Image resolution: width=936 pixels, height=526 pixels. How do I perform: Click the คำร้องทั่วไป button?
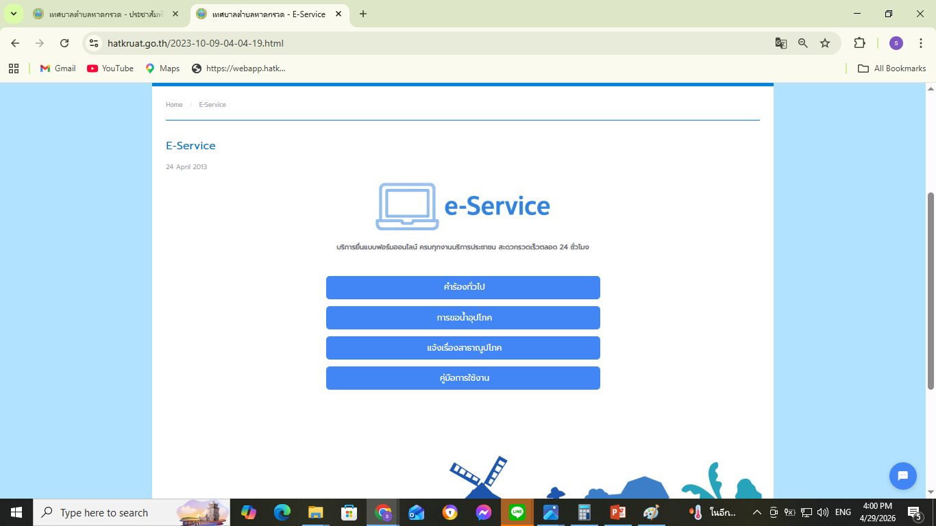pos(463,288)
